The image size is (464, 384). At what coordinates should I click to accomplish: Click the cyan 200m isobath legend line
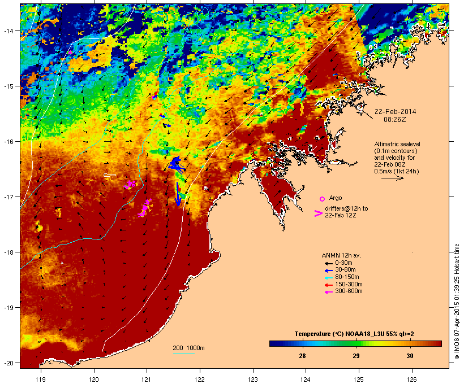coord(183,353)
